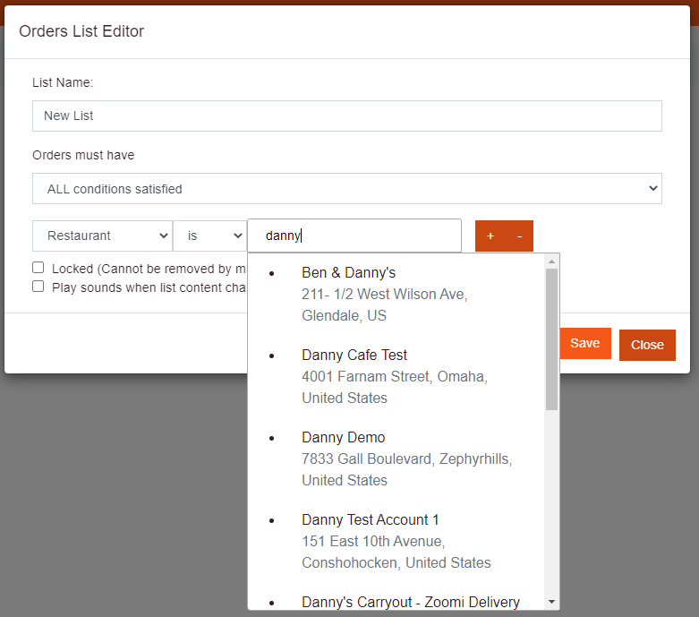Click the restaurant search field containing danny
The height and width of the screenshot is (617, 699).
(x=354, y=236)
